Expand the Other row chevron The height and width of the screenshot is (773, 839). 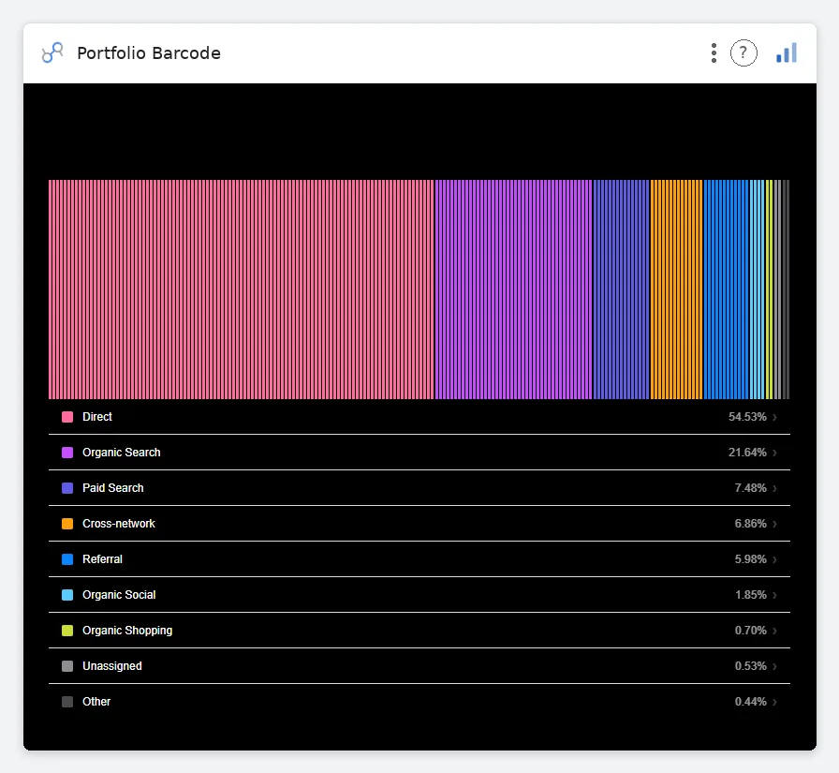click(774, 702)
